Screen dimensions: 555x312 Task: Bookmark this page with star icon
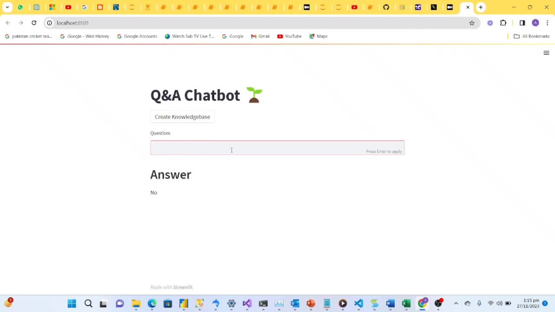point(472,23)
